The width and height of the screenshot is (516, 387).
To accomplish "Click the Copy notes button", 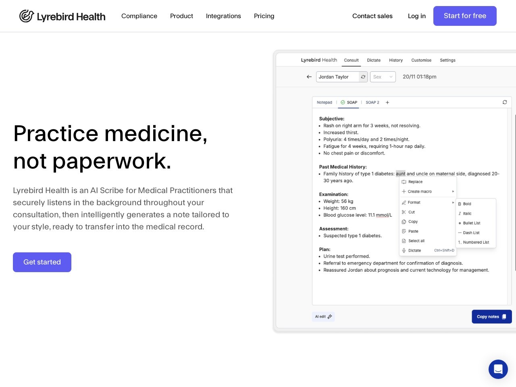I will pos(492,316).
